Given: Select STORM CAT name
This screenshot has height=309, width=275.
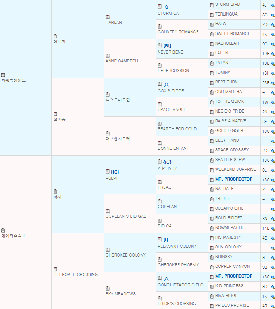Looking at the screenshot, I should pos(169,13).
